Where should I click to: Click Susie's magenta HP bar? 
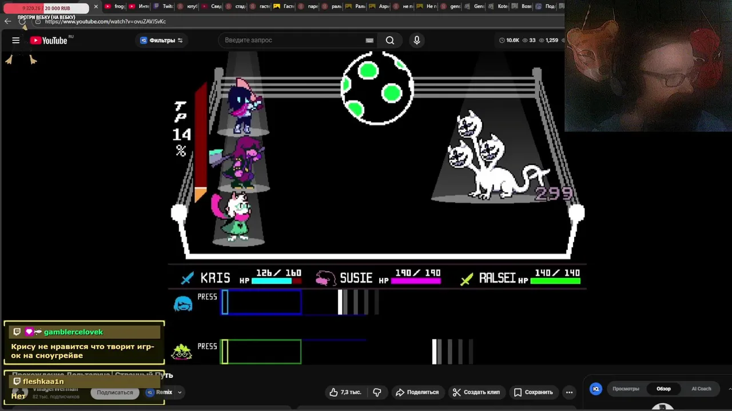click(416, 281)
